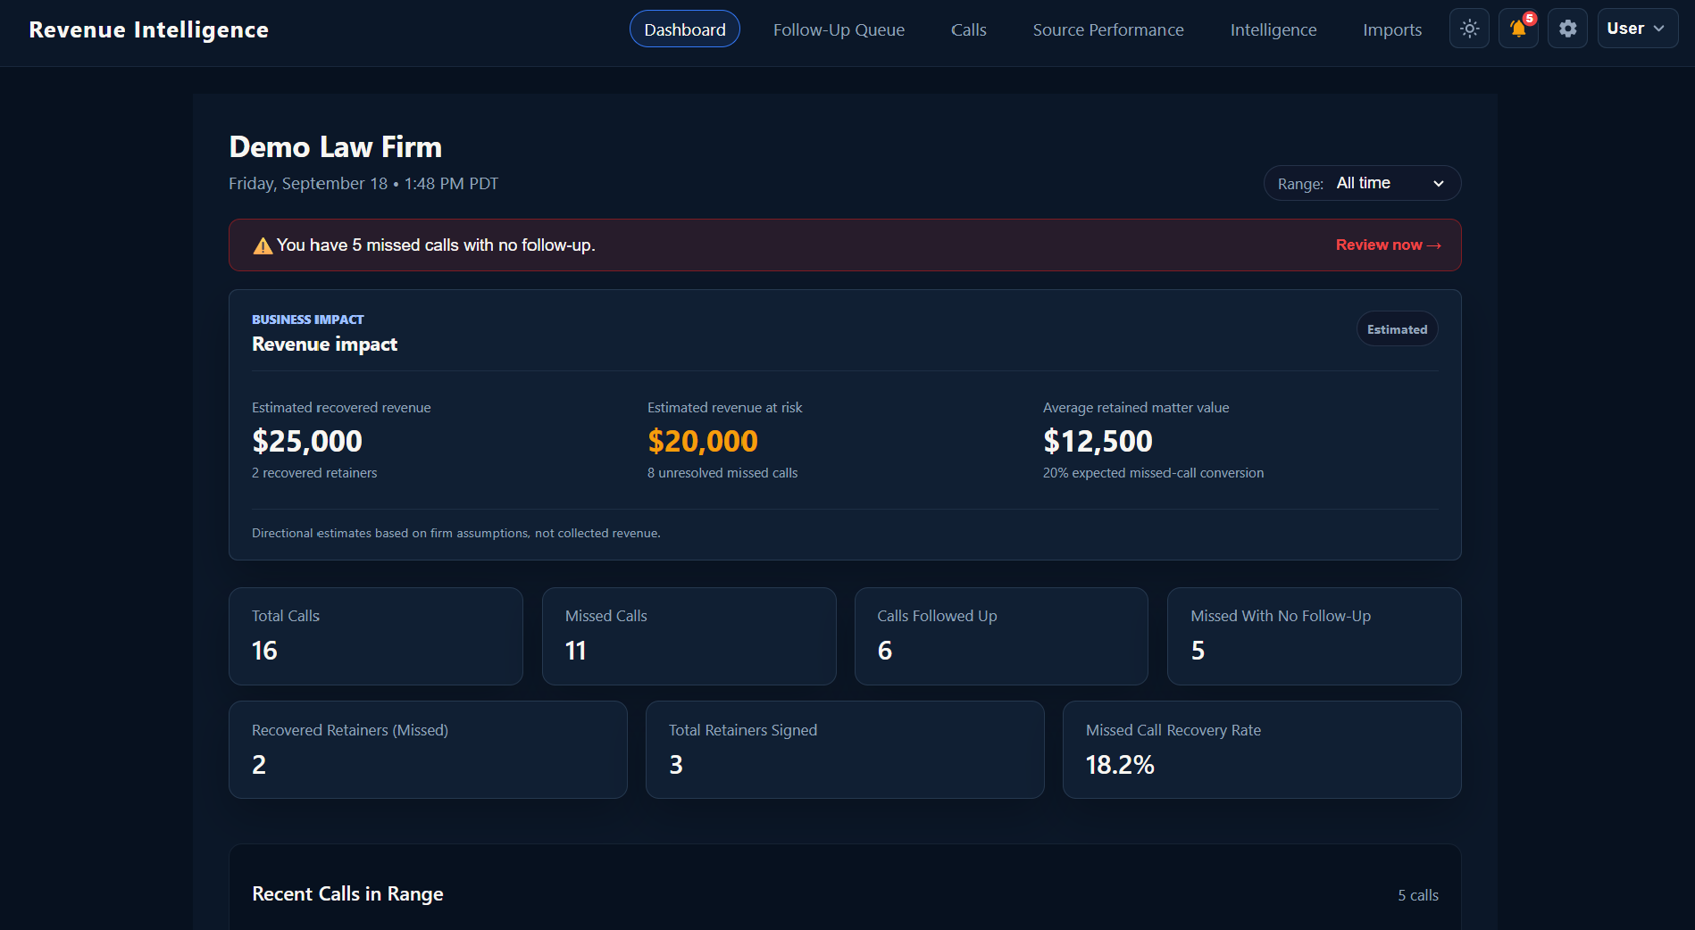The image size is (1695, 930).
Task: Open the notifications bell
Action: [1518, 29]
